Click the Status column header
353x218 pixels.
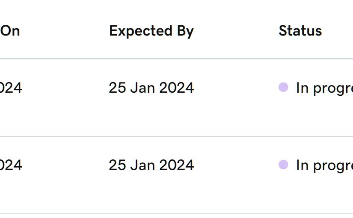click(x=300, y=31)
